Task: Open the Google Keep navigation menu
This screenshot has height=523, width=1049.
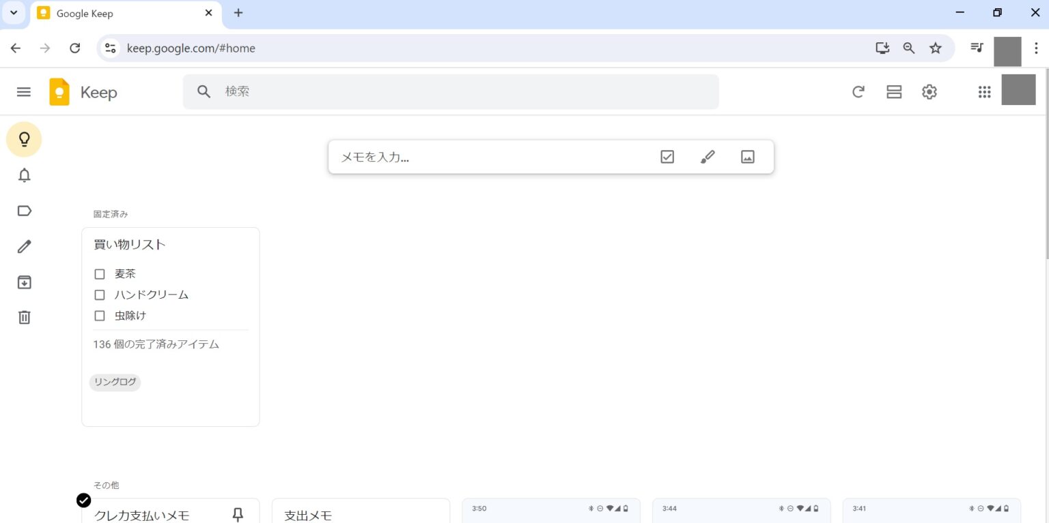Action: pyautogui.click(x=24, y=92)
